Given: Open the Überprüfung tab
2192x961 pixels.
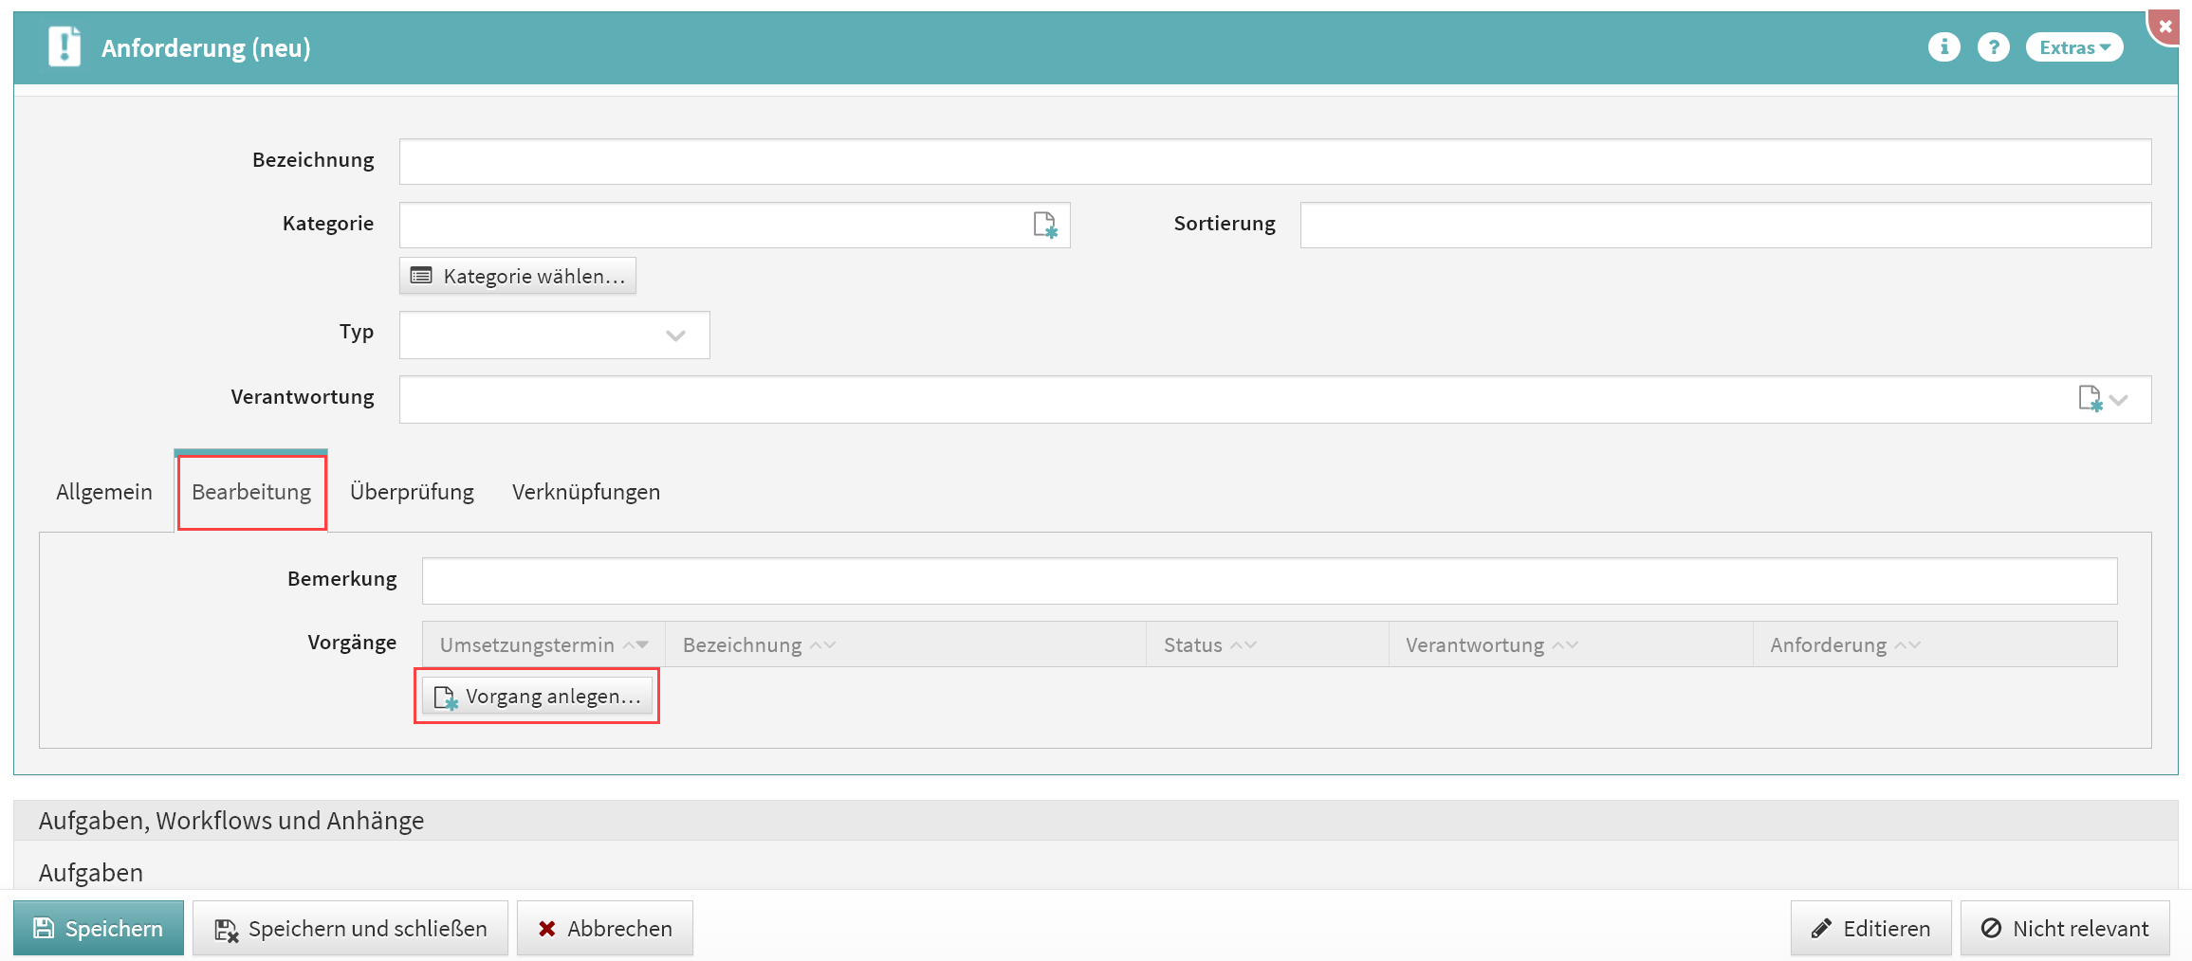Looking at the screenshot, I should point(412,492).
